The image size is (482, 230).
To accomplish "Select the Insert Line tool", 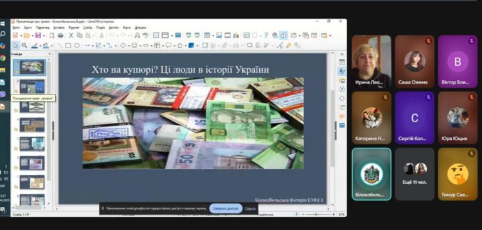I will (60, 46).
